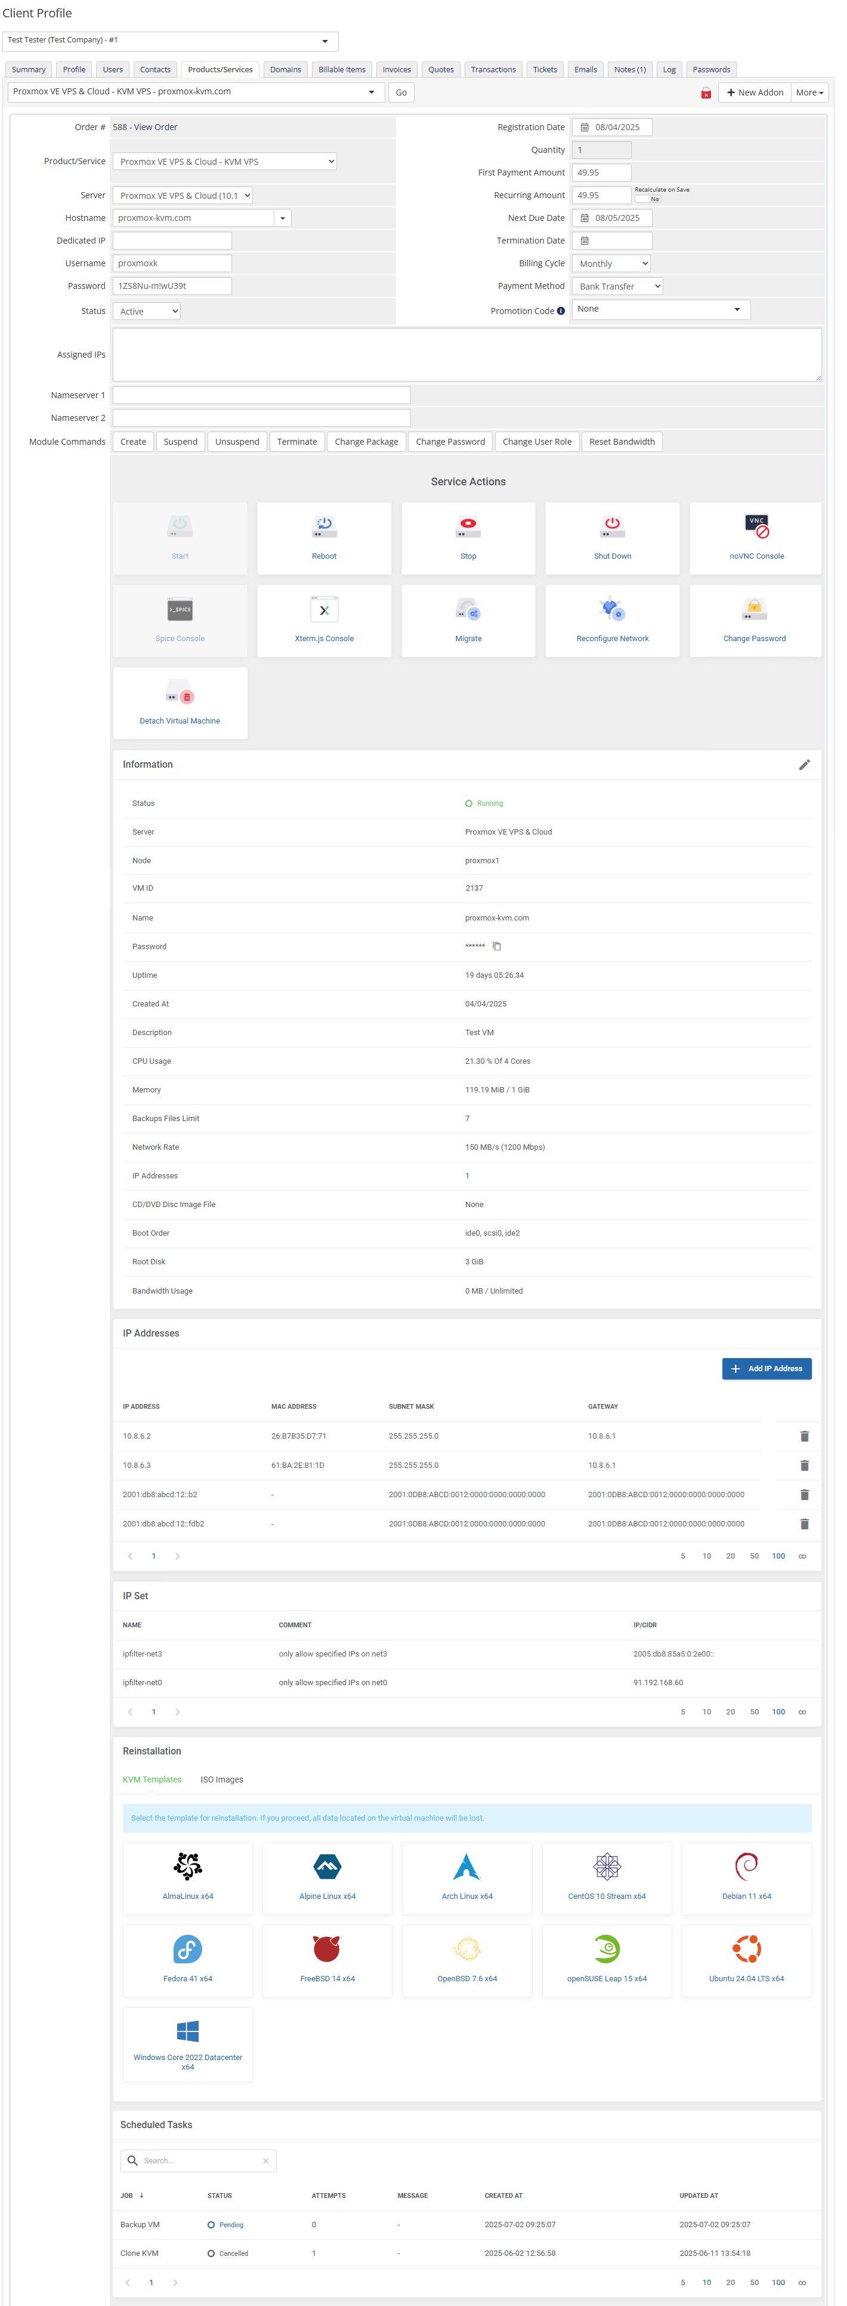Open the Payment Method dropdown

(617, 287)
